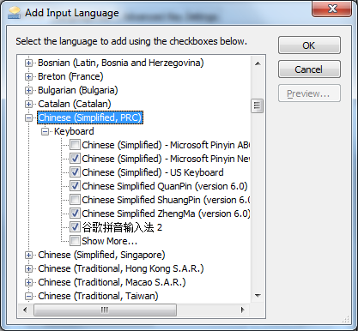Viewport: 358px width, 331px height.
Task: Click the vertical scrollbar thumb
Action: (258, 105)
